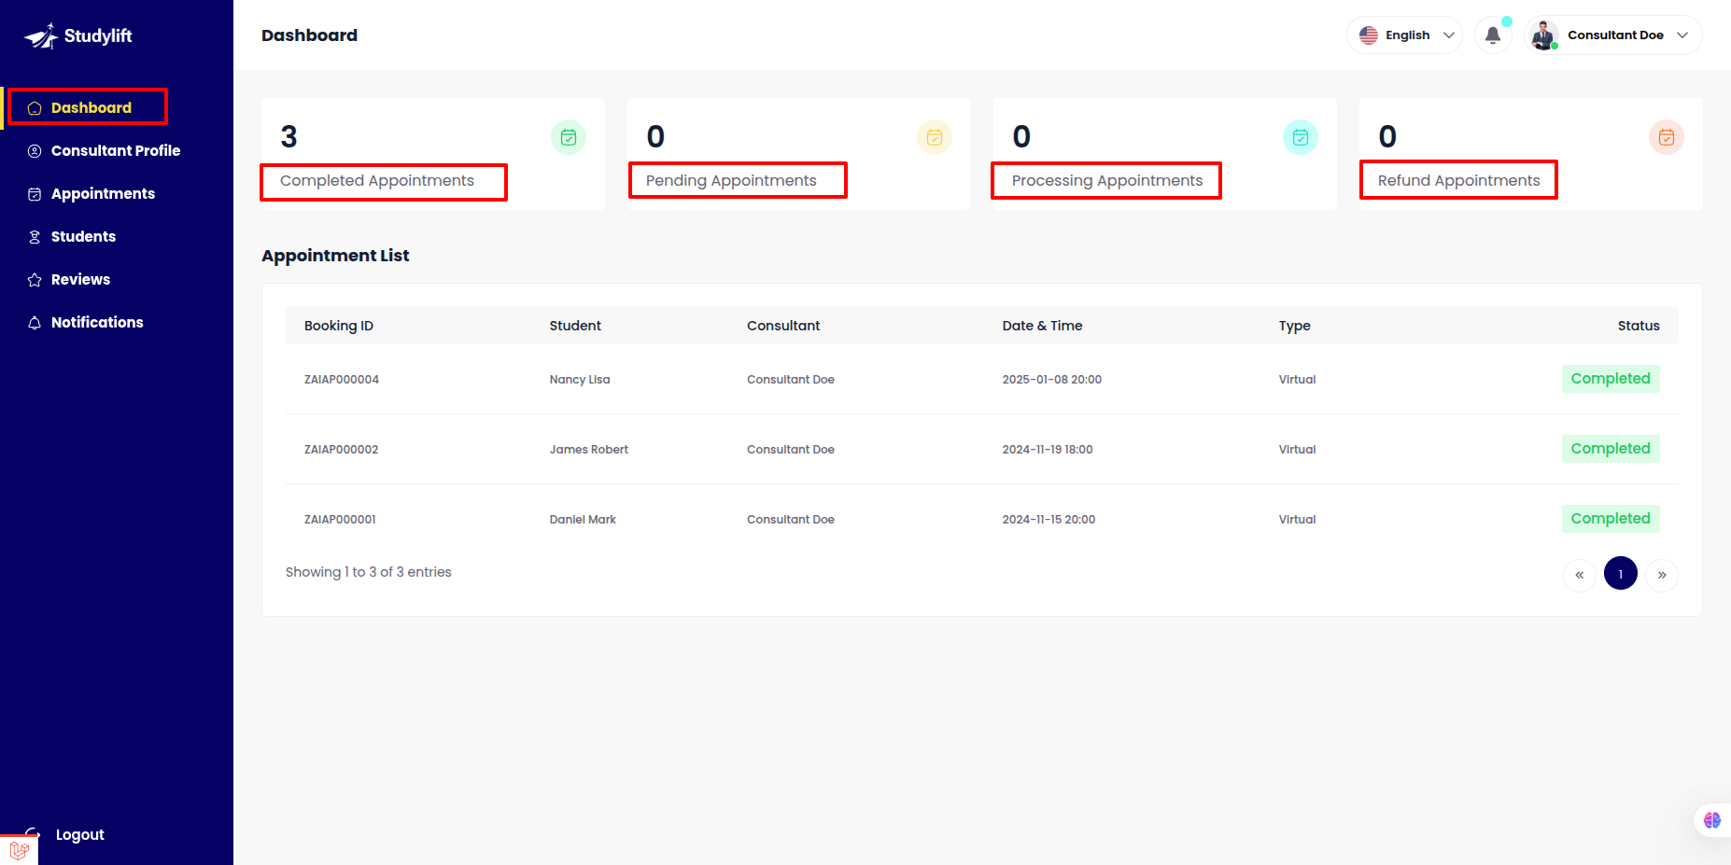Click the Pending Appointments label
The image size is (1731, 865).
(731, 180)
